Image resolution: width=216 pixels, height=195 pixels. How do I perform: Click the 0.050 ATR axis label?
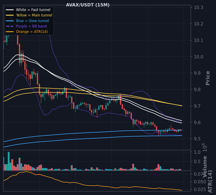(x=200, y=182)
